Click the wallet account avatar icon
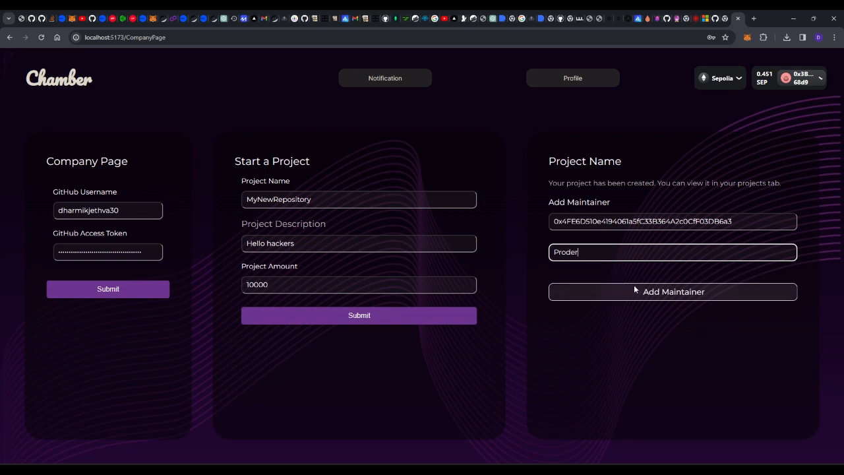 [x=785, y=78]
